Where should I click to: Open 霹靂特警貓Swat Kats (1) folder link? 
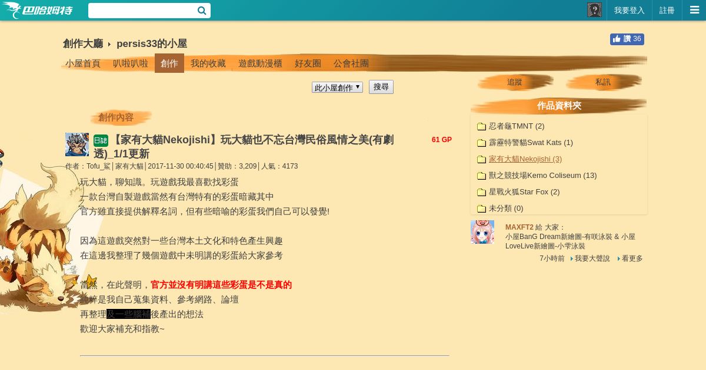(531, 143)
